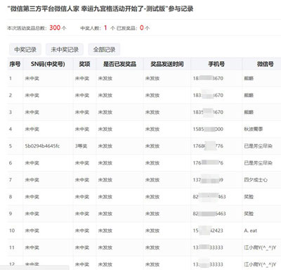Click the WeChat name A. eat
Viewport: 281px width, 270px height.
pyautogui.click(x=250, y=231)
